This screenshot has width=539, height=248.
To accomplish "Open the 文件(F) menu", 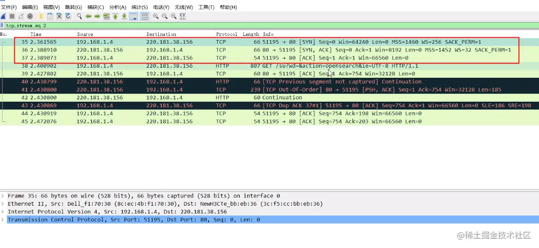I will coord(9,7).
